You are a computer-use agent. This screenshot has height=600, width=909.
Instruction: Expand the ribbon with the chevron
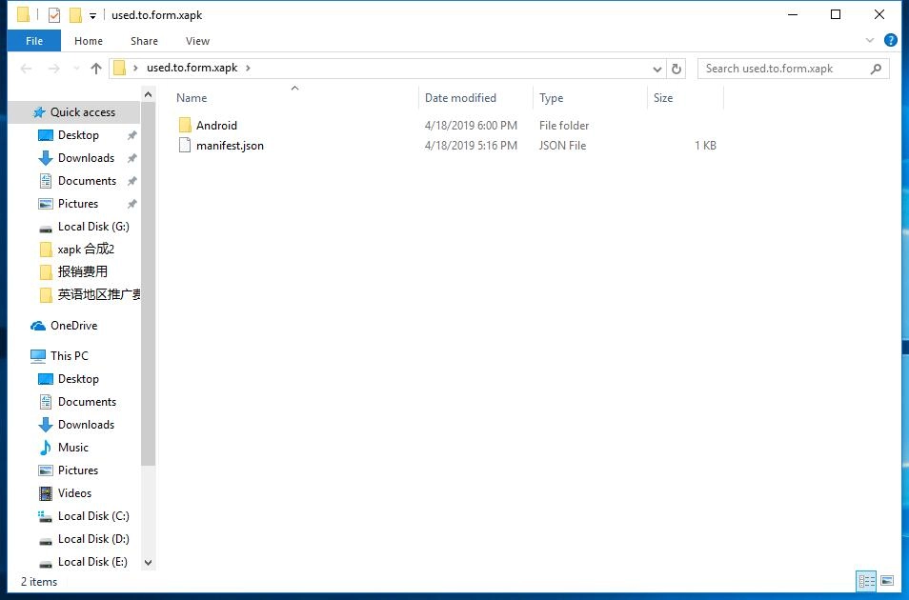point(870,41)
